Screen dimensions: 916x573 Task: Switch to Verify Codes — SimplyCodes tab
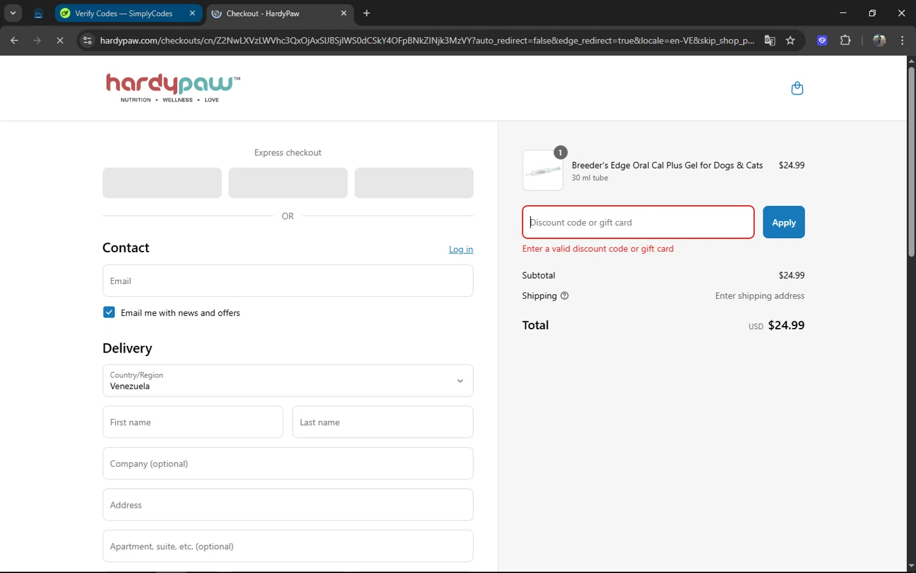128,13
